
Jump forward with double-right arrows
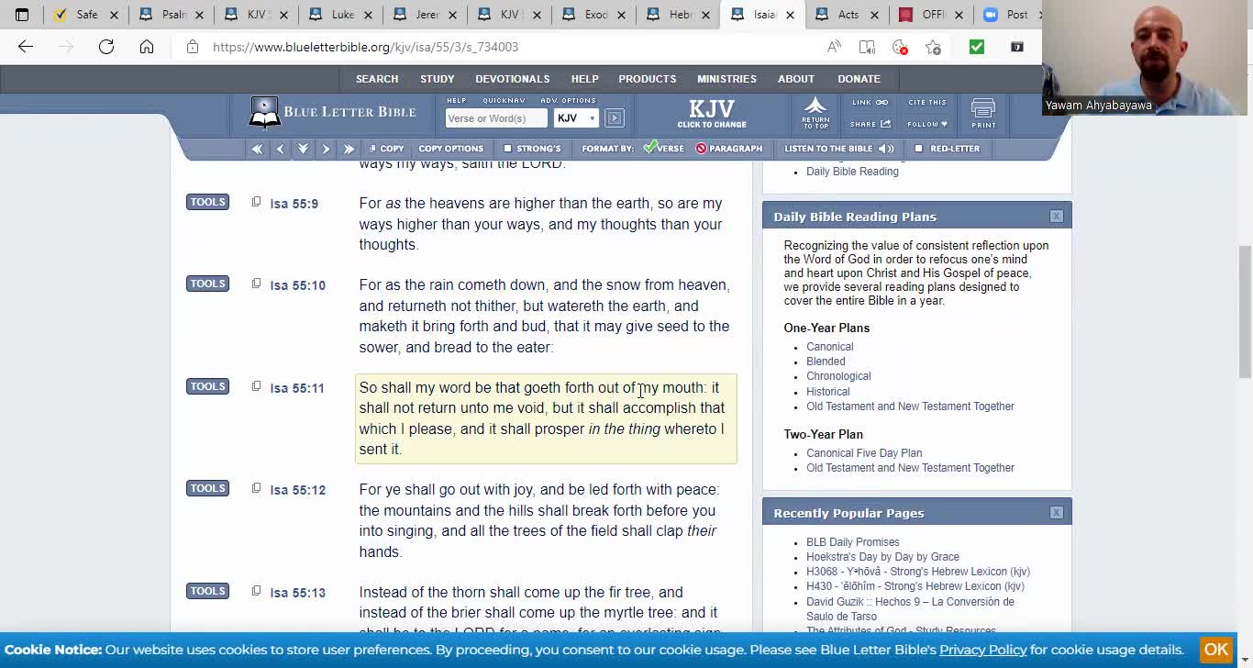coord(349,149)
